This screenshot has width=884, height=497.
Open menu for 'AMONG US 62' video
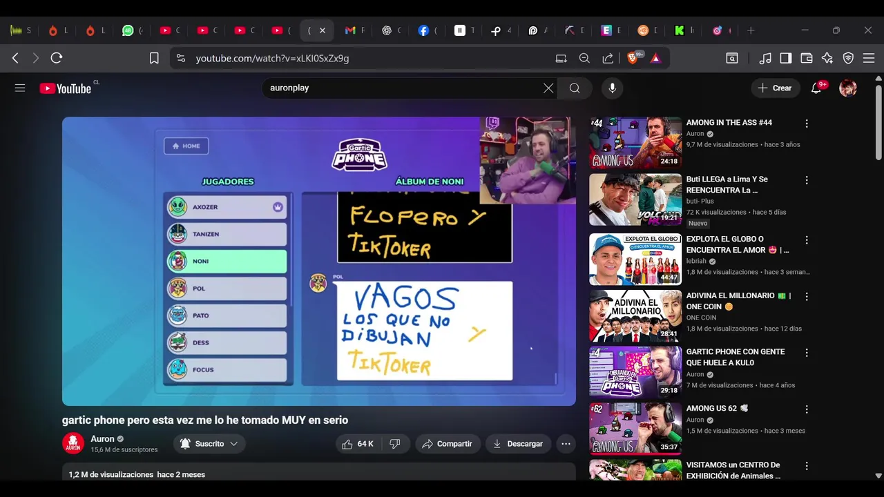[x=806, y=409]
